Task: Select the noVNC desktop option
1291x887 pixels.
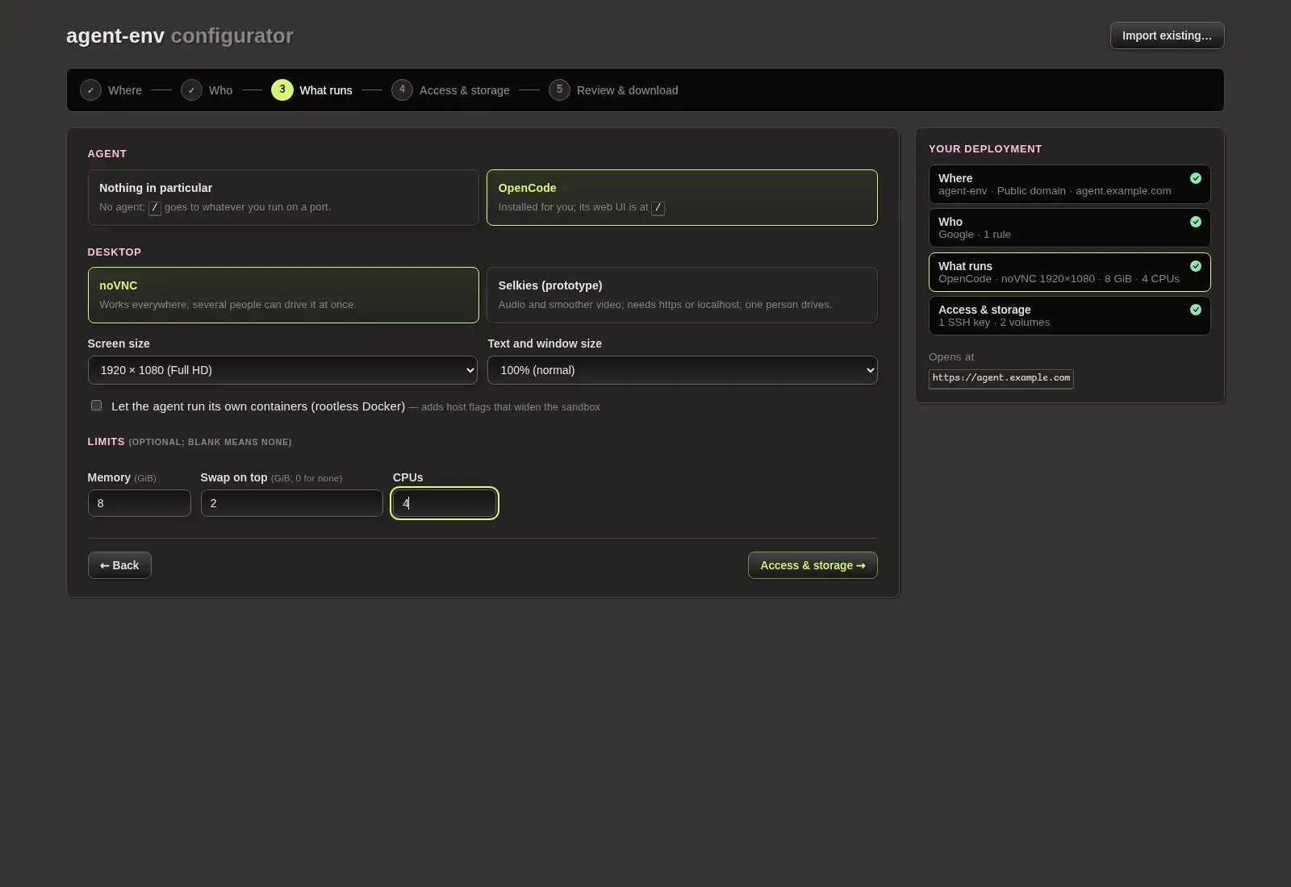Action: pos(283,295)
